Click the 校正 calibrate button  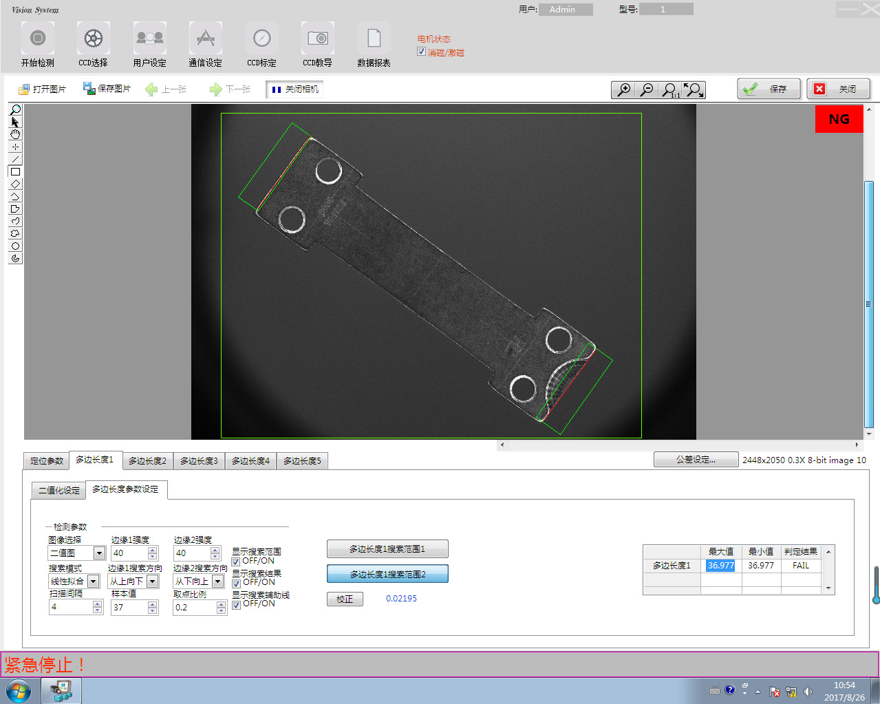pyautogui.click(x=345, y=599)
